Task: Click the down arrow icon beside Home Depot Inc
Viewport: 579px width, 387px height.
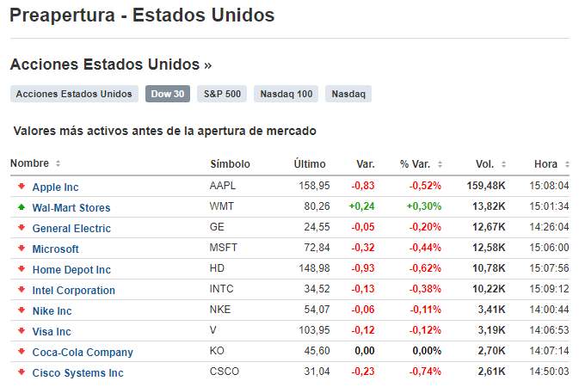Action: coord(21,269)
